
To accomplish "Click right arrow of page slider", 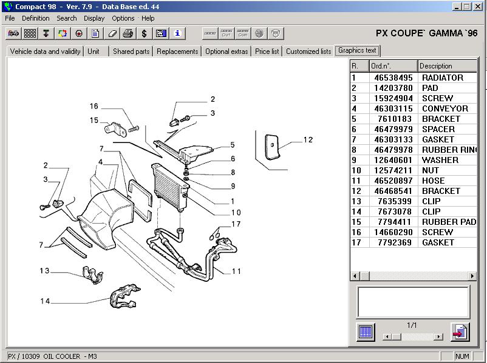I will (x=438, y=336).
